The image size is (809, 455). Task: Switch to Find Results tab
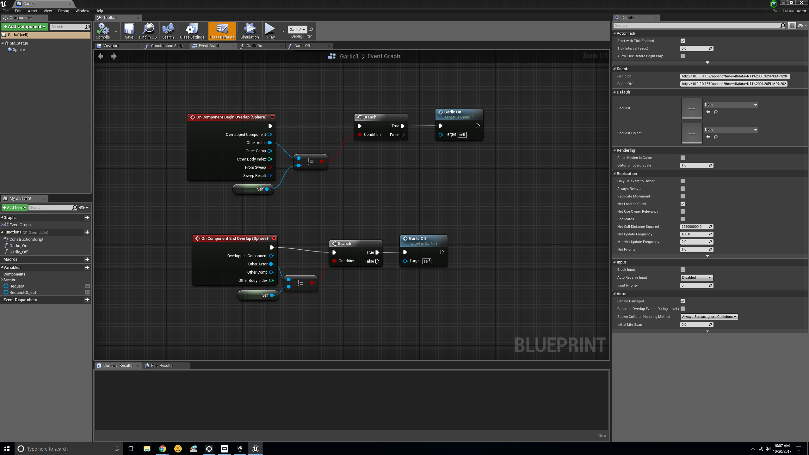(162, 366)
